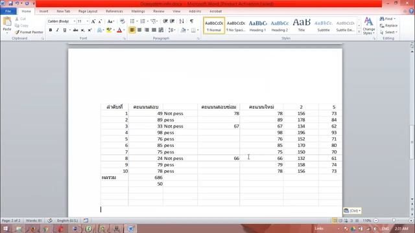The image size is (415, 233).
Task: Toggle Center alignment
Action: 139,30
